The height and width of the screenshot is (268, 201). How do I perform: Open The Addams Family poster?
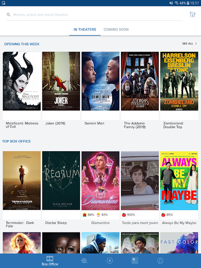click(140, 81)
